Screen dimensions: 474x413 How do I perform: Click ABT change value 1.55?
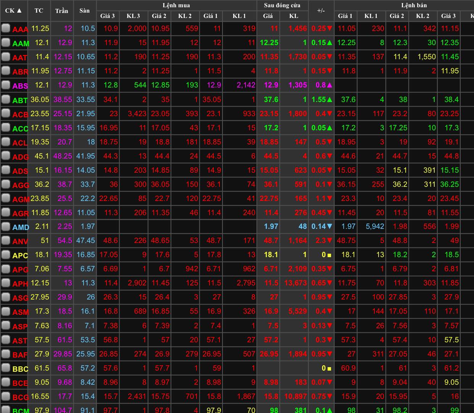point(321,99)
